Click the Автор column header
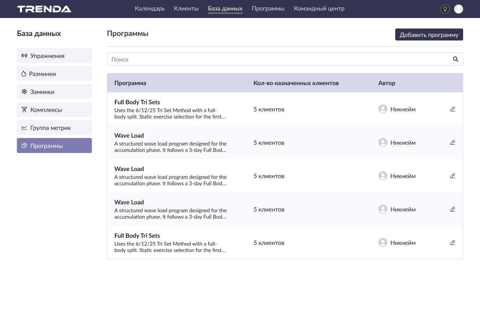The width and height of the screenshot is (480, 312). click(387, 83)
